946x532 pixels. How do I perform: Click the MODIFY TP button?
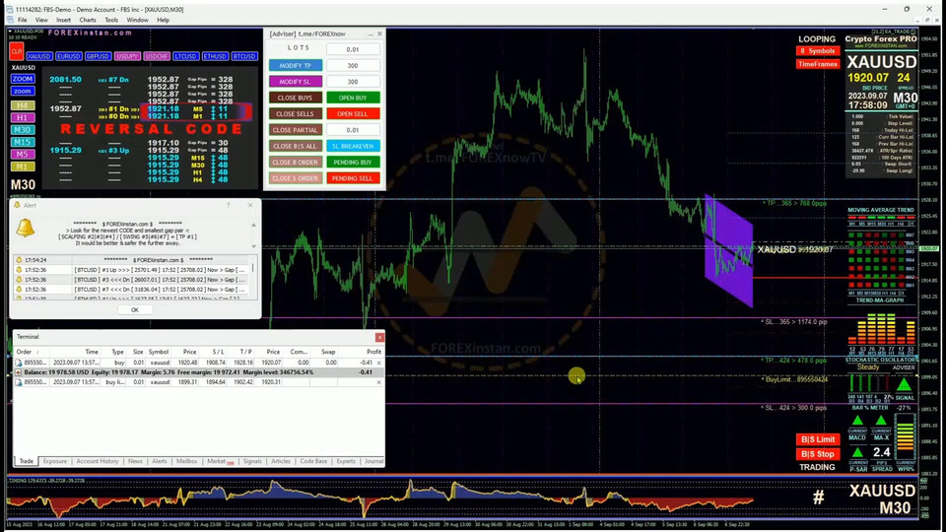coord(296,65)
